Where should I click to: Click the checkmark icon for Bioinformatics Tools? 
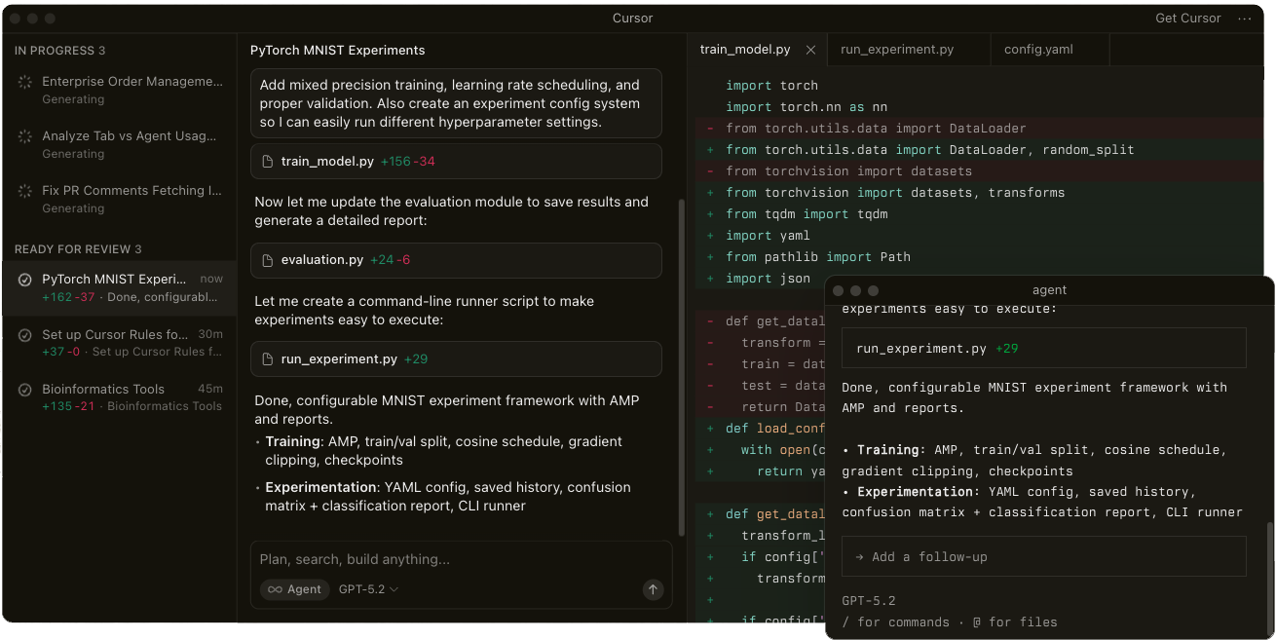pos(25,390)
